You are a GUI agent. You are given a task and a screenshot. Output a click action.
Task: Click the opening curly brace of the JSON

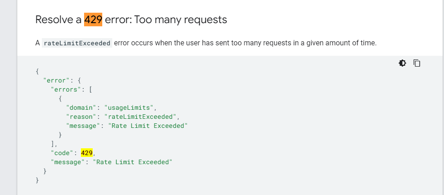tap(37, 72)
